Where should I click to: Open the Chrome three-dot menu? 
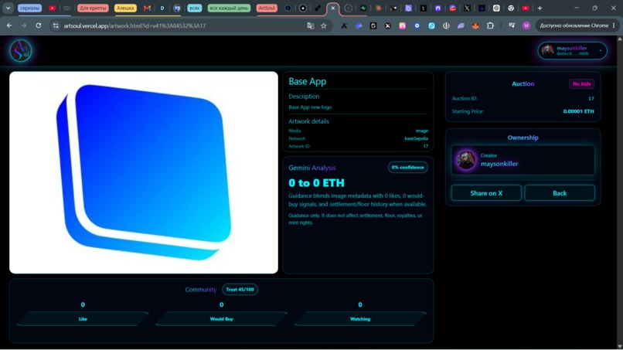click(x=614, y=25)
